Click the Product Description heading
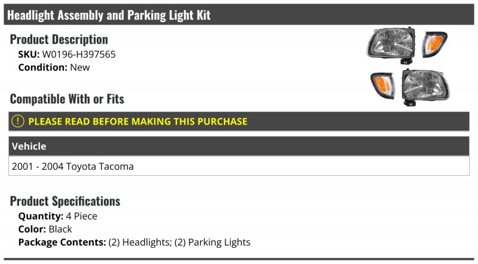The image size is (478, 264). click(x=59, y=39)
